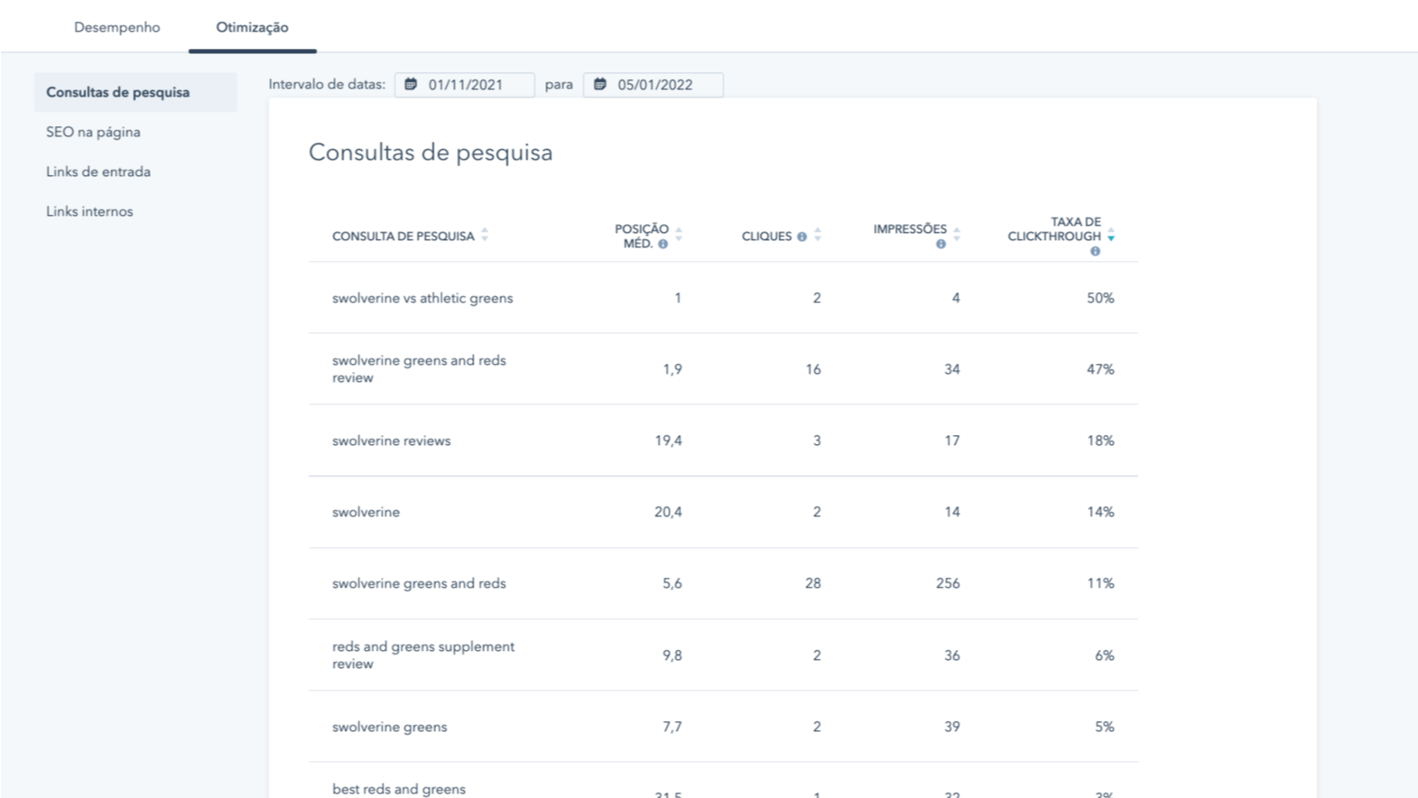Click the average position value 20,4
This screenshot has height=798, width=1418.
(668, 512)
